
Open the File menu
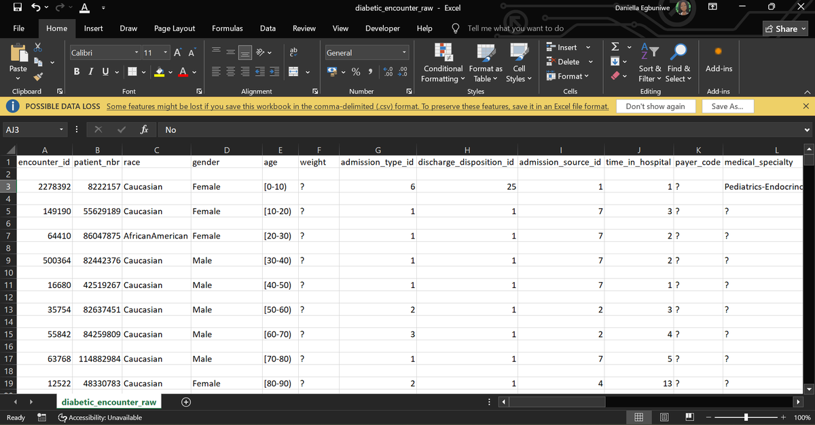(x=19, y=28)
